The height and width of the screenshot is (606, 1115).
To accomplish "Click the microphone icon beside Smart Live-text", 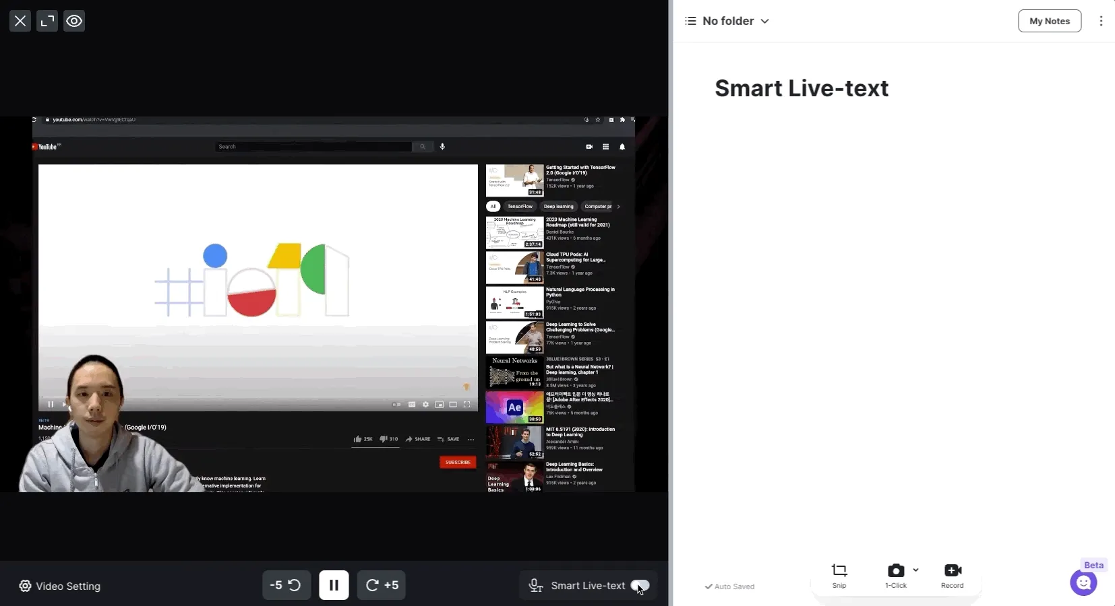I will (x=536, y=586).
